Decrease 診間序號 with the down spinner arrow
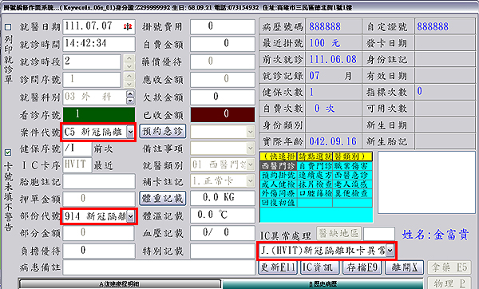Image resolution: width=479 pixels, height=289 pixels. [130, 84]
